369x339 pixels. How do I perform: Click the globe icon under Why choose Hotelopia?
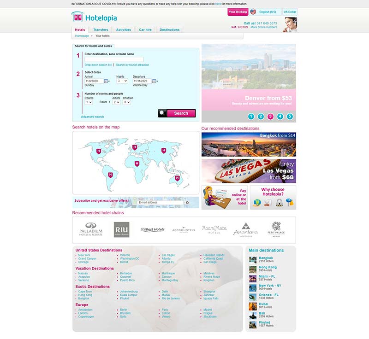tap(257, 203)
